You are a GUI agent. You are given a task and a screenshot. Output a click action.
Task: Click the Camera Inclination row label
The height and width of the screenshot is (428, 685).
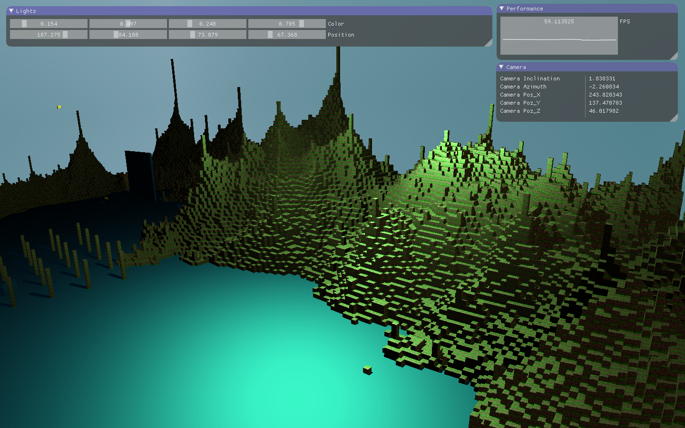(529, 78)
